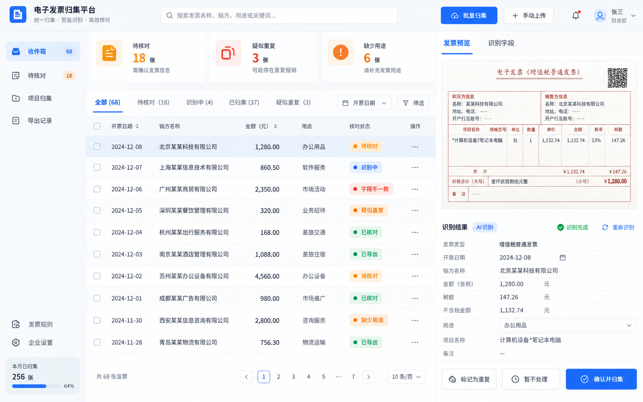643x402 pixels.
Task: Click the 待核对 summary card document icon
Action: click(109, 53)
